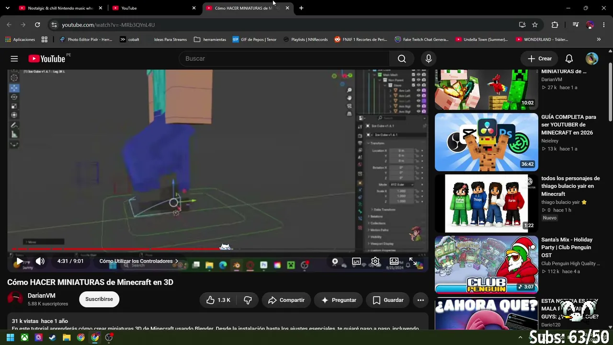Dislike the video
Viewport: 613px width, 345px height.
tap(248, 300)
